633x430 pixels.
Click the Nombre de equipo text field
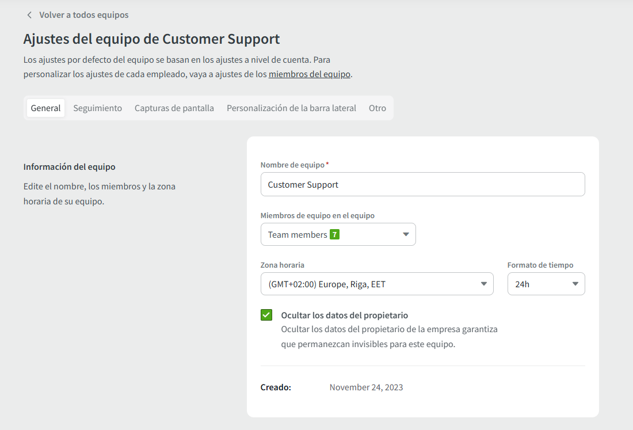coord(422,185)
